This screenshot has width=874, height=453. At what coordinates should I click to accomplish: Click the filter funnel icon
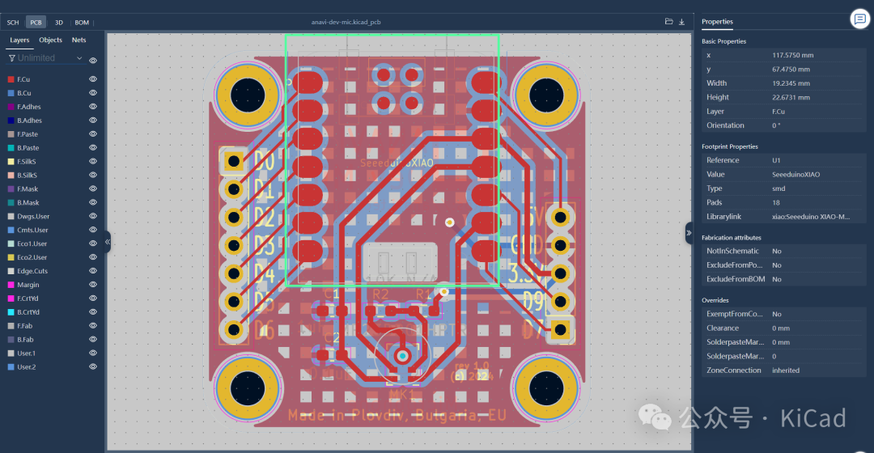click(x=11, y=58)
